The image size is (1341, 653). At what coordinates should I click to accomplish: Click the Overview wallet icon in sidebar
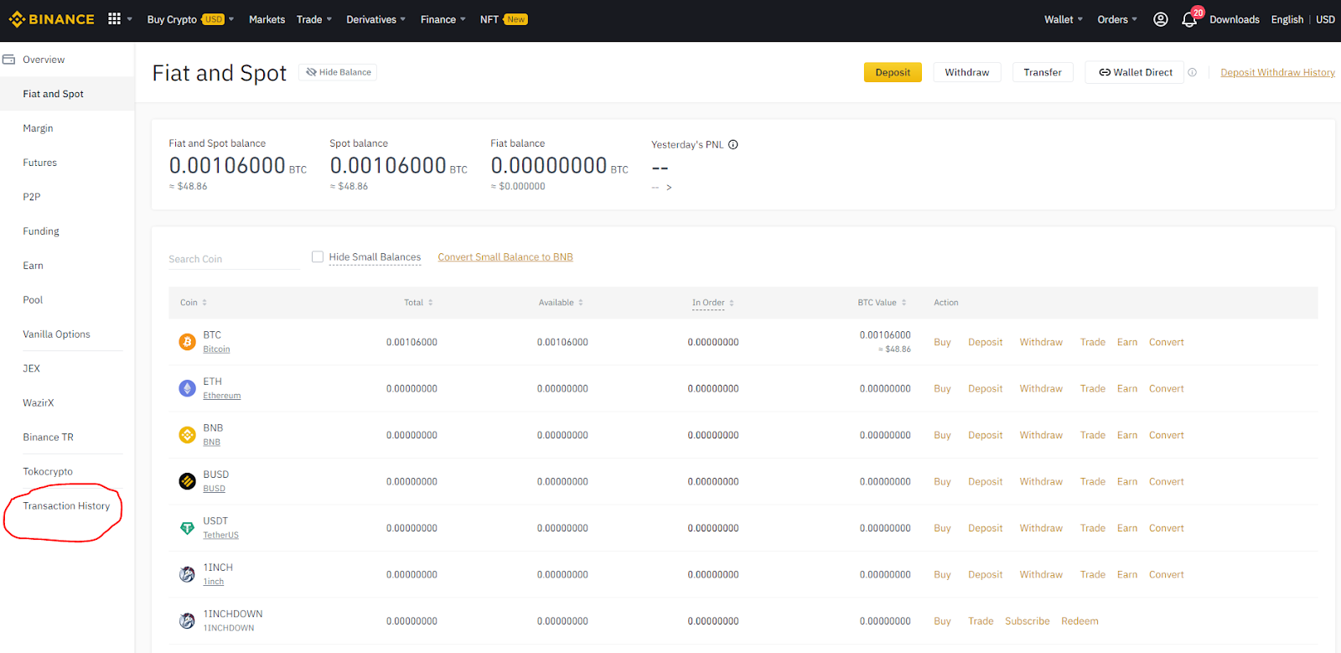click(9, 60)
